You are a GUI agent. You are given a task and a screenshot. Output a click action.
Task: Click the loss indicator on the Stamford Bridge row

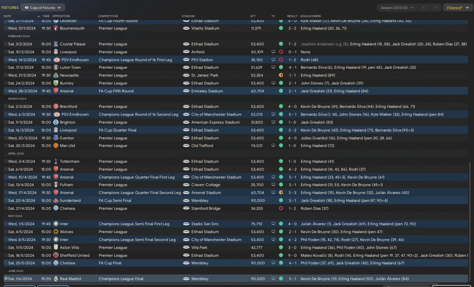[x=281, y=208]
